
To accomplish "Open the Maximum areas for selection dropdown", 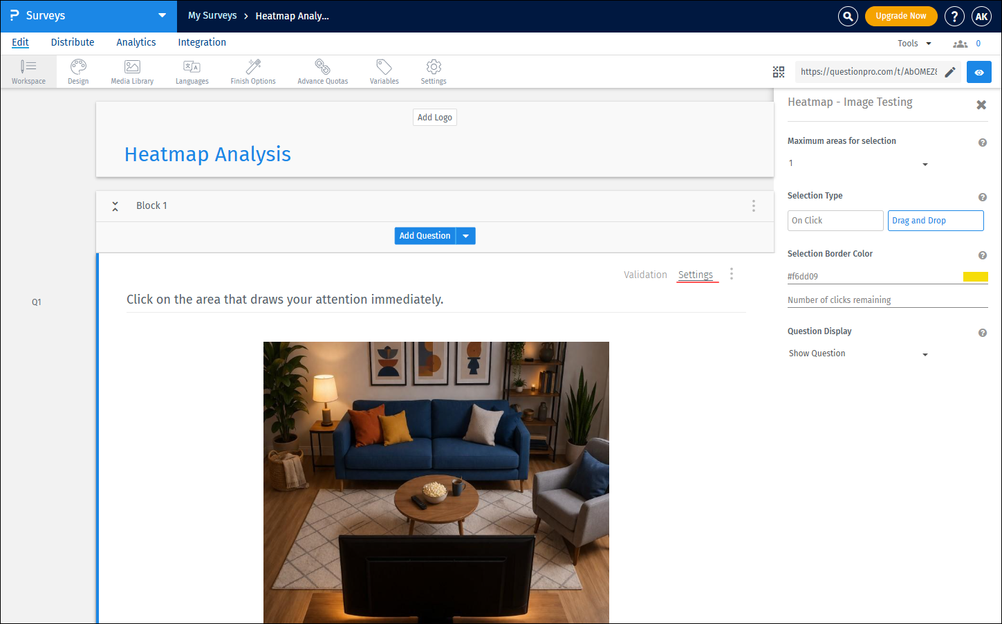I will [x=925, y=164].
